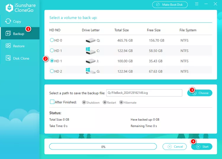
Task: Click Start to begin backup
Action: [202, 147]
